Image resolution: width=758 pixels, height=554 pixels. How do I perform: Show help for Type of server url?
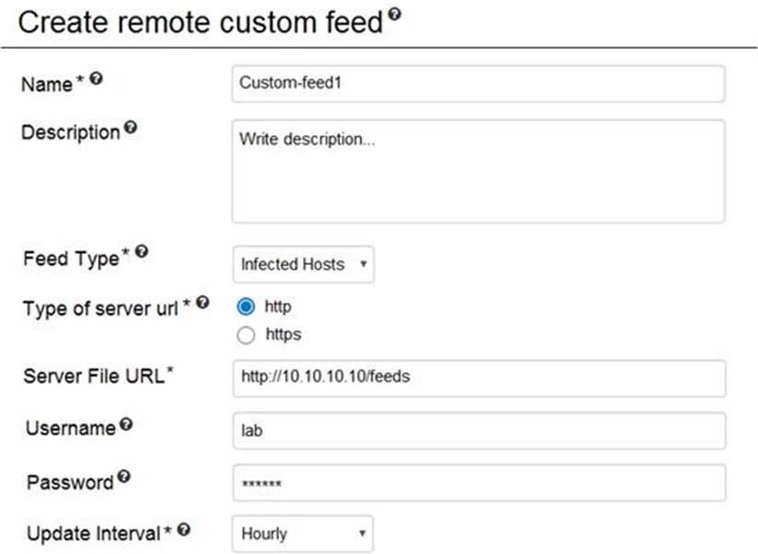[x=203, y=302]
